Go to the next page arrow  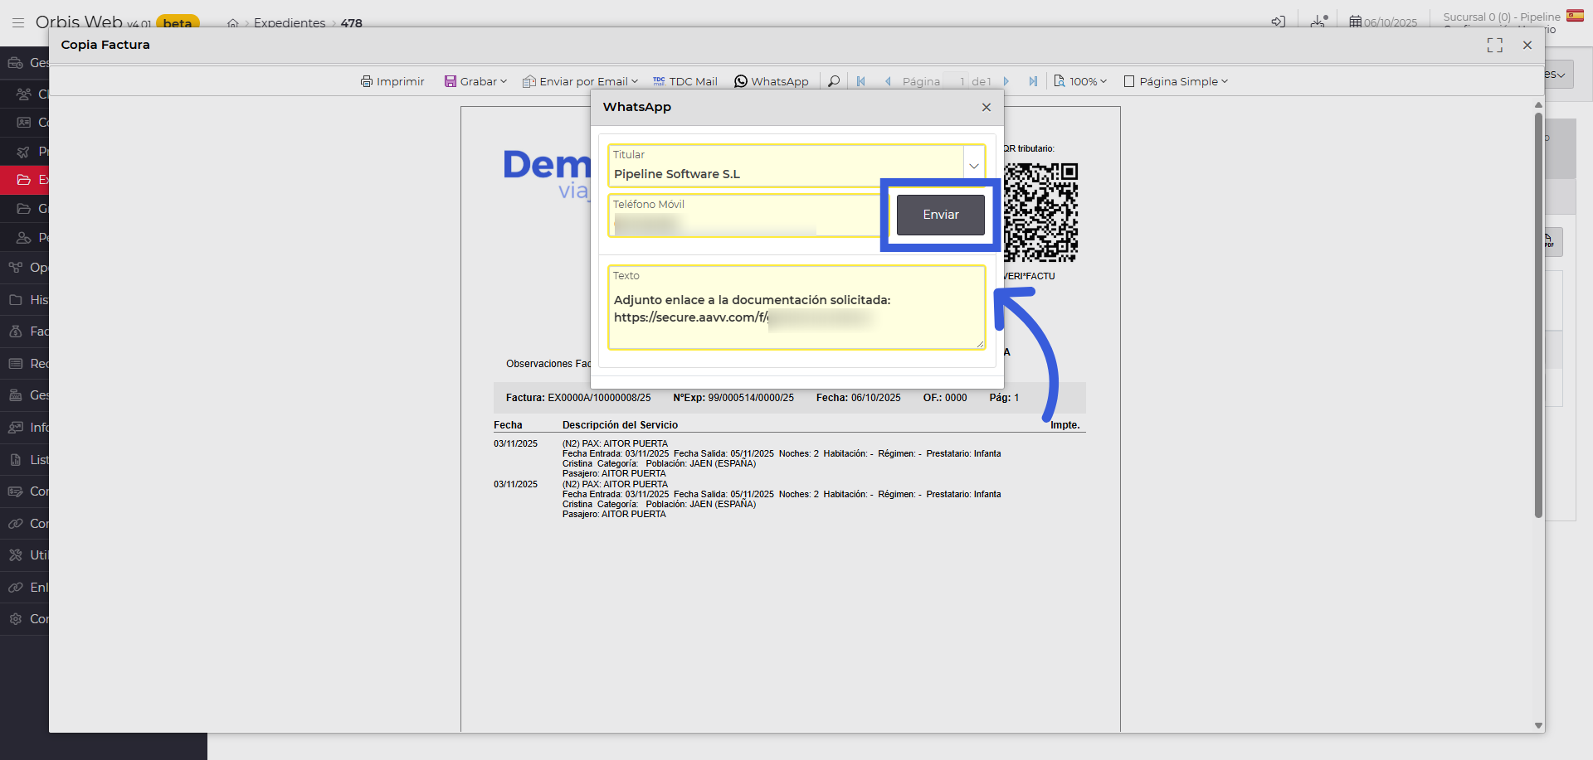tap(1006, 81)
